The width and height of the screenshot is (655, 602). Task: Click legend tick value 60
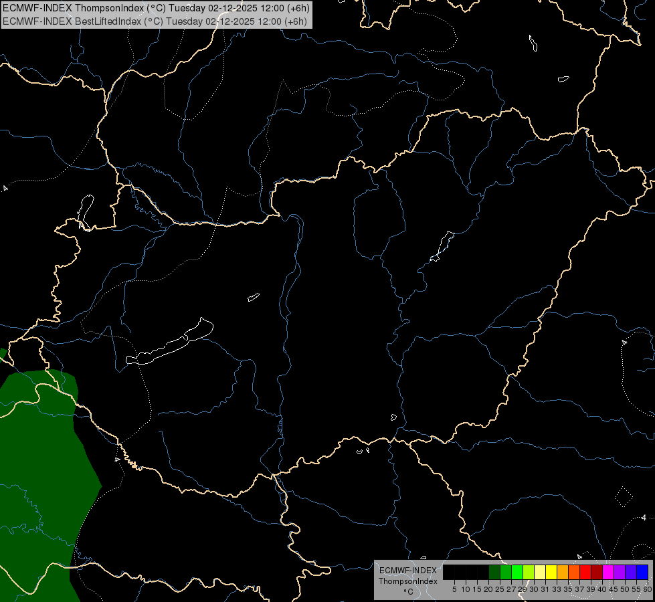pos(648,589)
